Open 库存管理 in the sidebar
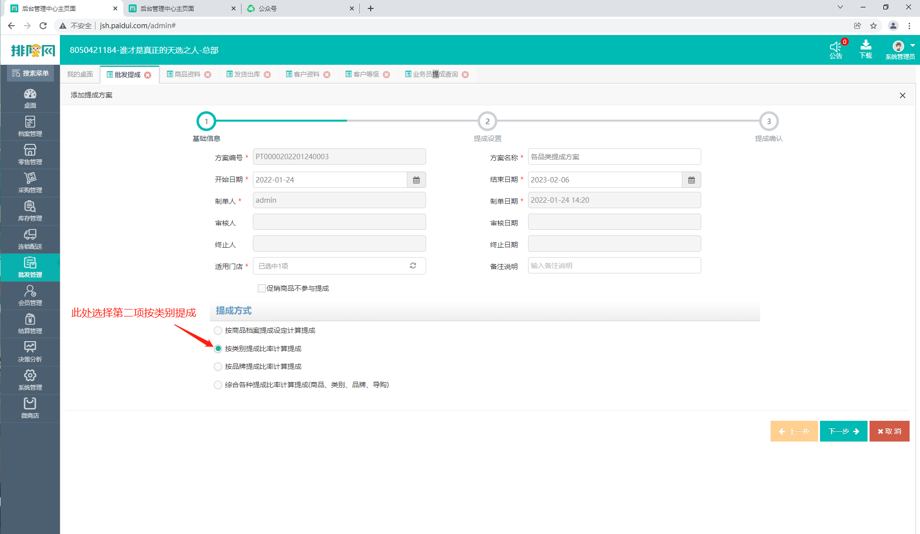Screen dimensions: 920x534 30,211
